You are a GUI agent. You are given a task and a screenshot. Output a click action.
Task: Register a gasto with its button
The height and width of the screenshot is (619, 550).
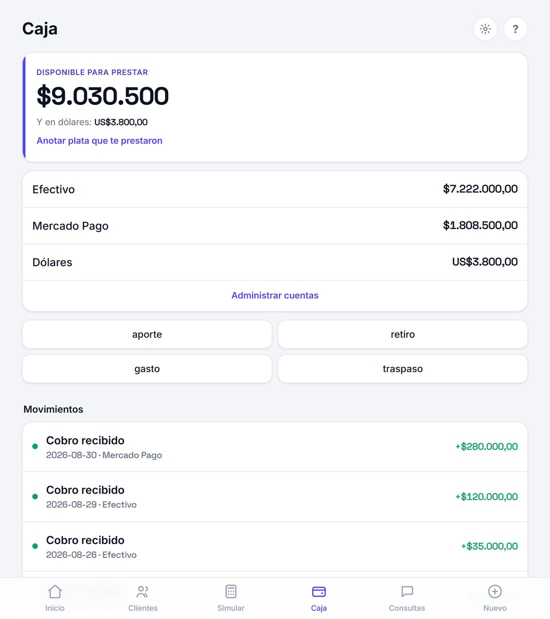tap(147, 369)
